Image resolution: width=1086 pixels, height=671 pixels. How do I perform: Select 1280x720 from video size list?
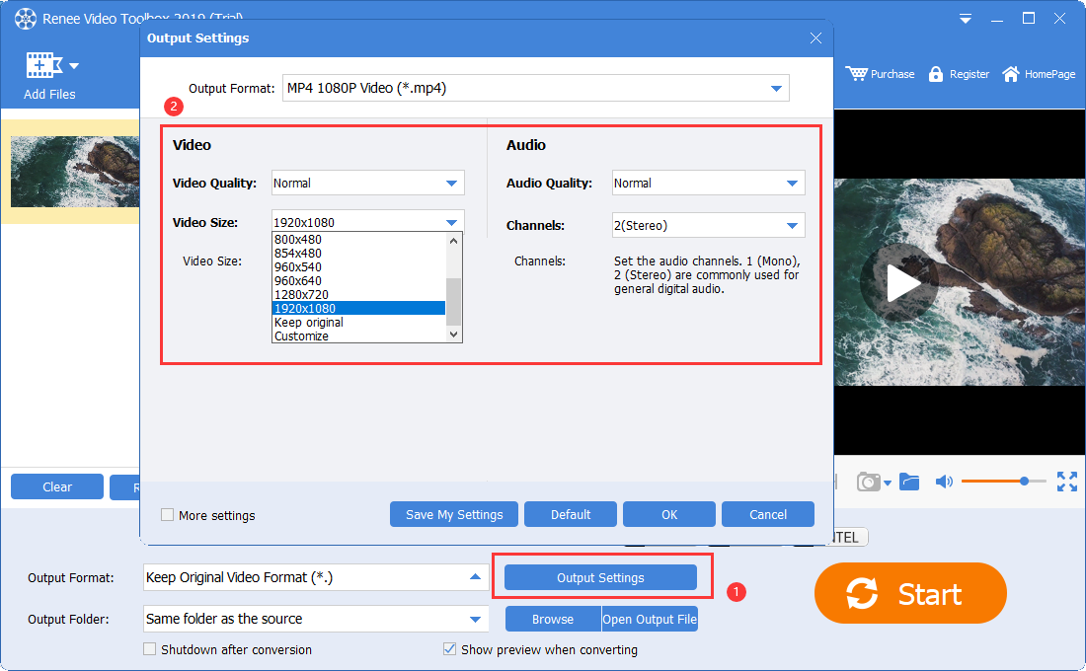tap(301, 294)
